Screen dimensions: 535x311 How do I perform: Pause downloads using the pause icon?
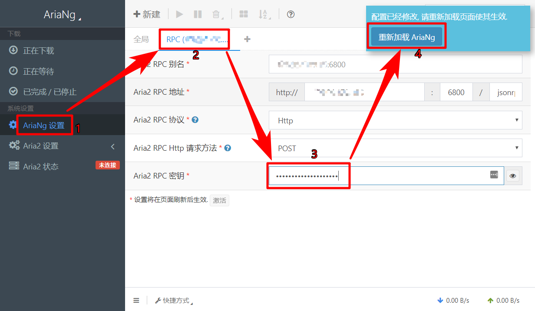[198, 14]
